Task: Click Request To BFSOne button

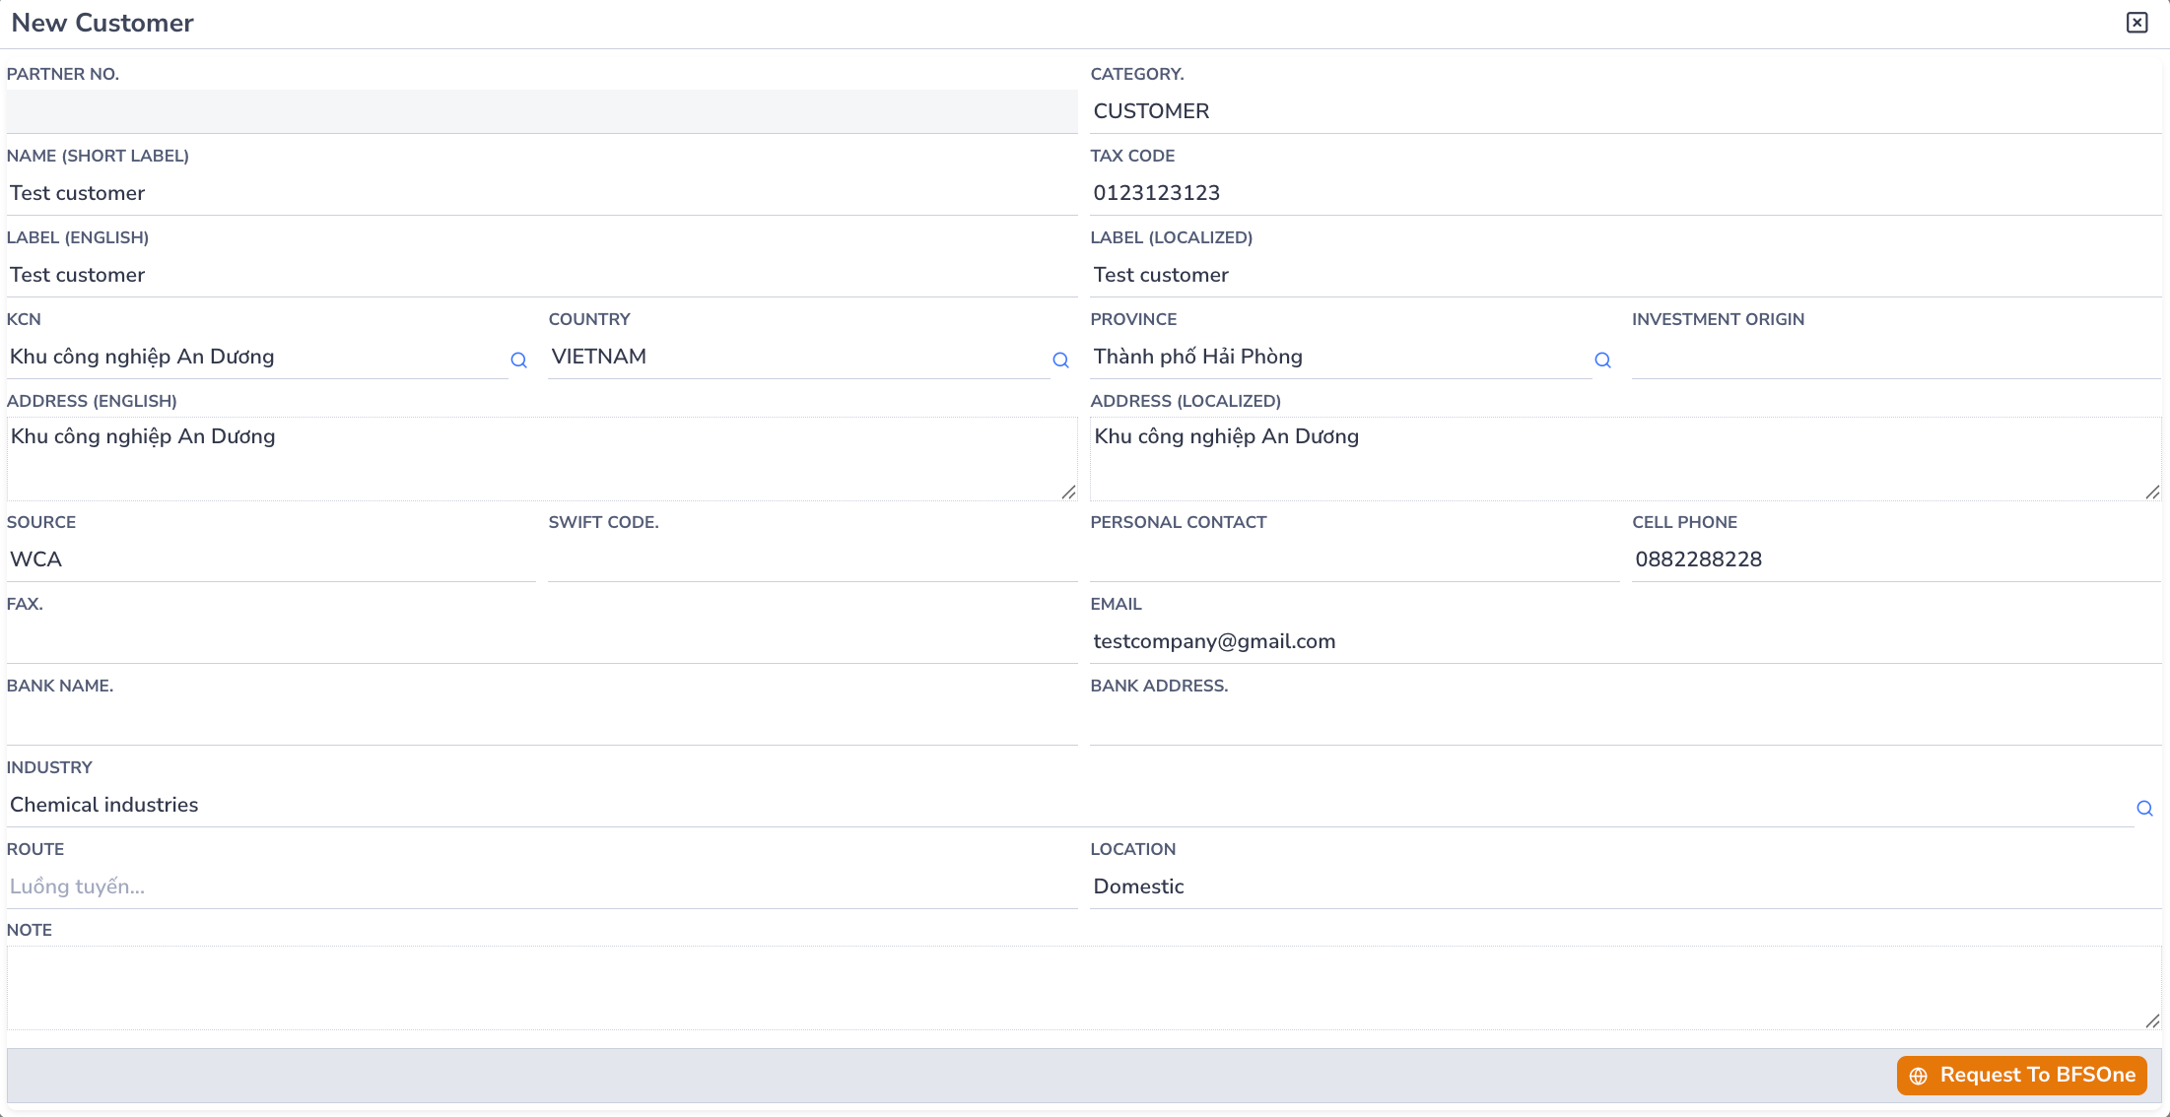Action: point(2021,1076)
